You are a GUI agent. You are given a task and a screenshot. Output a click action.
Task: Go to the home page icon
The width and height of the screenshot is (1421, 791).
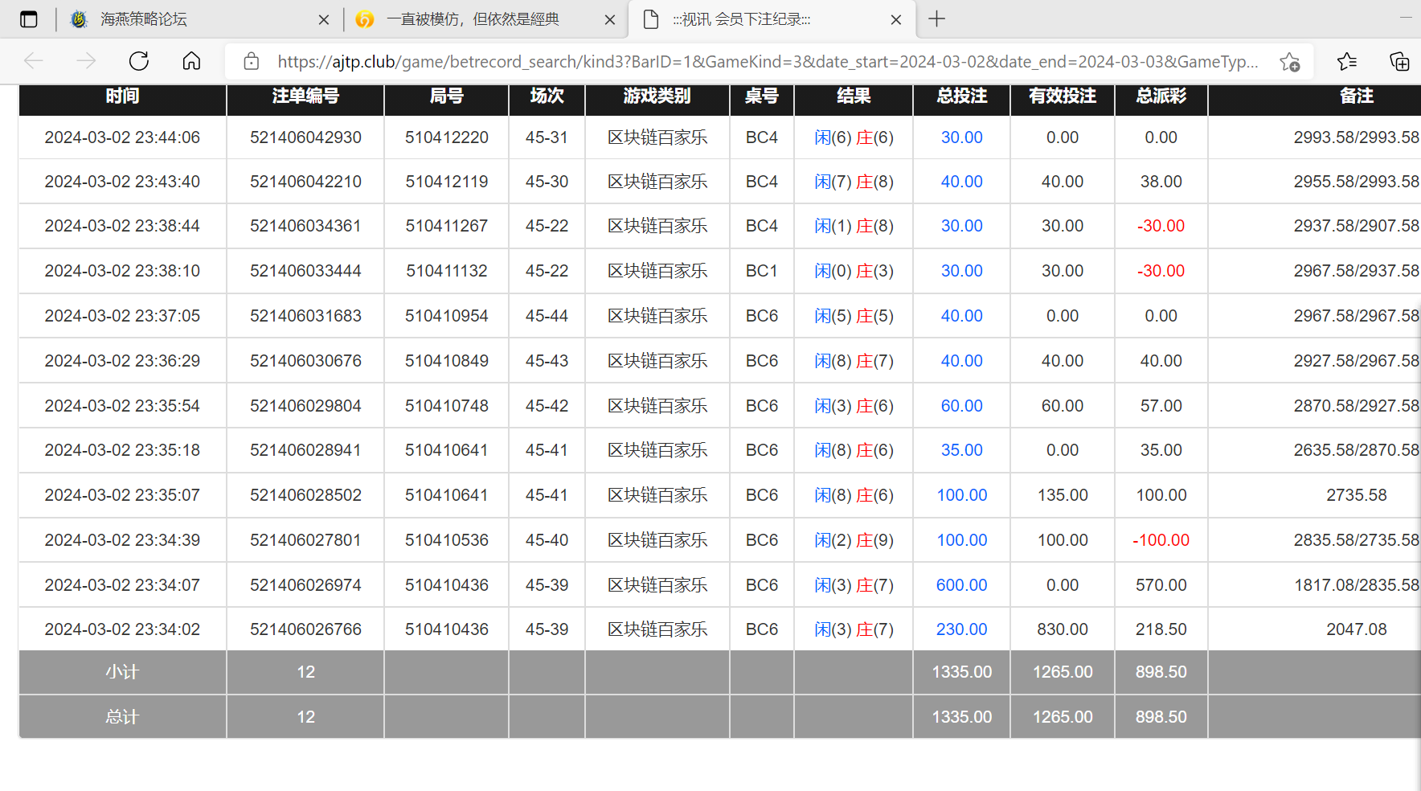pos(191,61)
